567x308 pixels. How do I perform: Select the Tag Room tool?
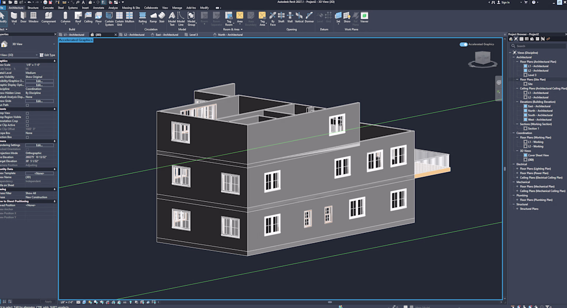[x=228, y=19]
